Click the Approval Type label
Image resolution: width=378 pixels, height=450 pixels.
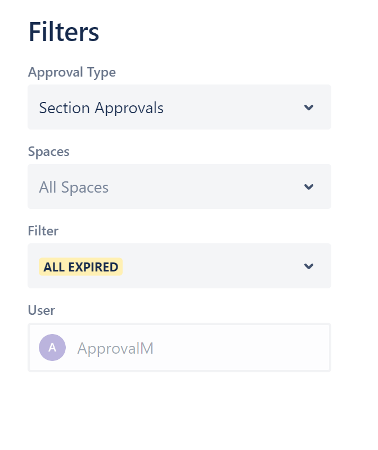pyautogui.click(x=71, y=73)
